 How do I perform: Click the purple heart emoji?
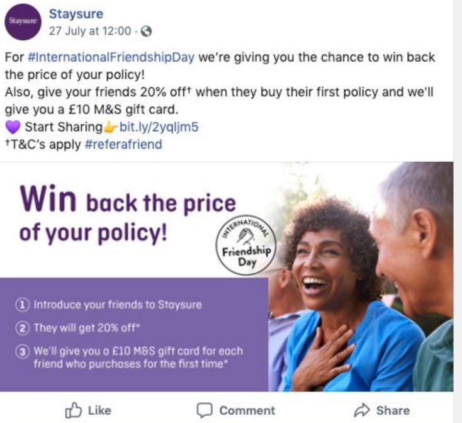[x=13, y=127]
